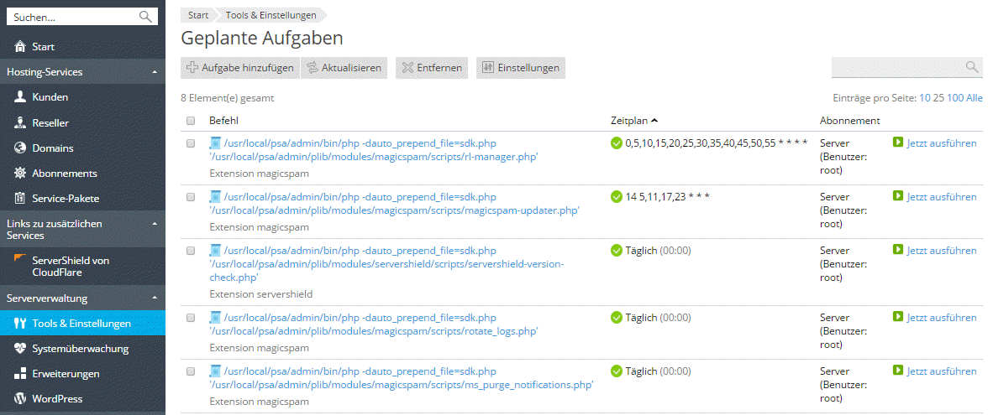Click the Abonnements gear icon

(x=20, y=173)
